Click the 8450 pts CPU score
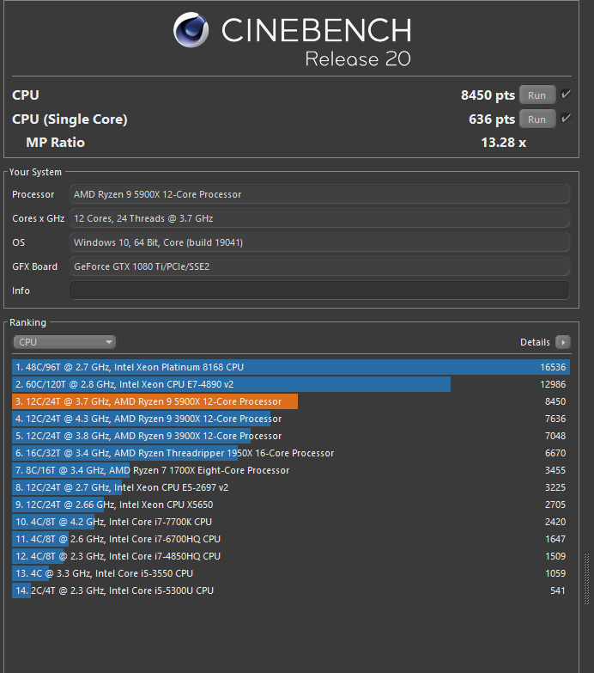 point(488,95)
